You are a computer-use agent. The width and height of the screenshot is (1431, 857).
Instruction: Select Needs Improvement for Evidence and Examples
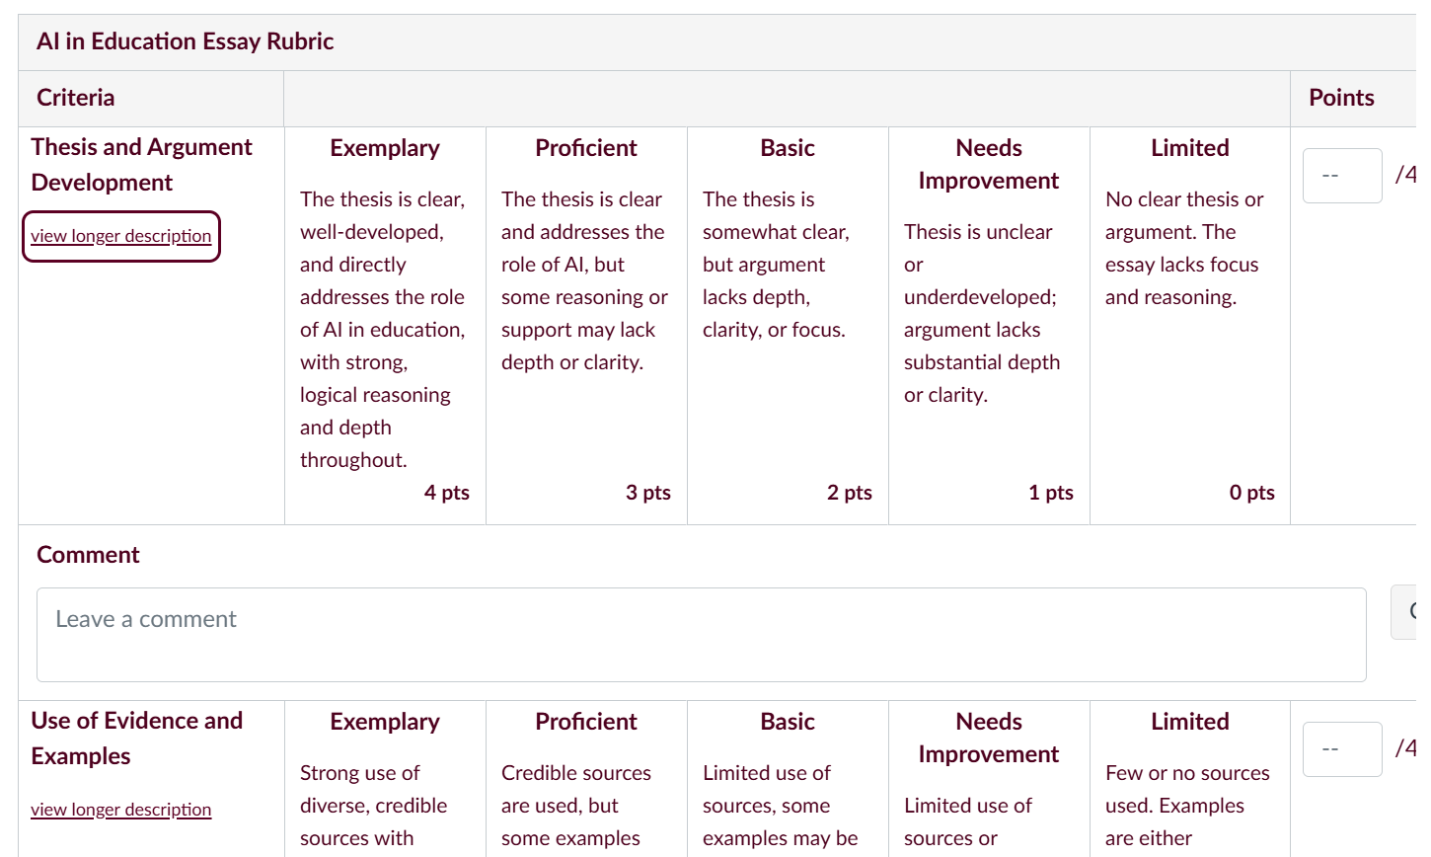(x=989, y=780)
